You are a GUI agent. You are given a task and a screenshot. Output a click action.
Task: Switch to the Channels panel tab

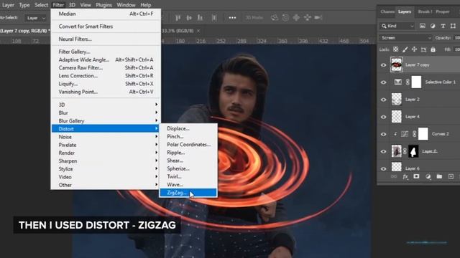387,11
